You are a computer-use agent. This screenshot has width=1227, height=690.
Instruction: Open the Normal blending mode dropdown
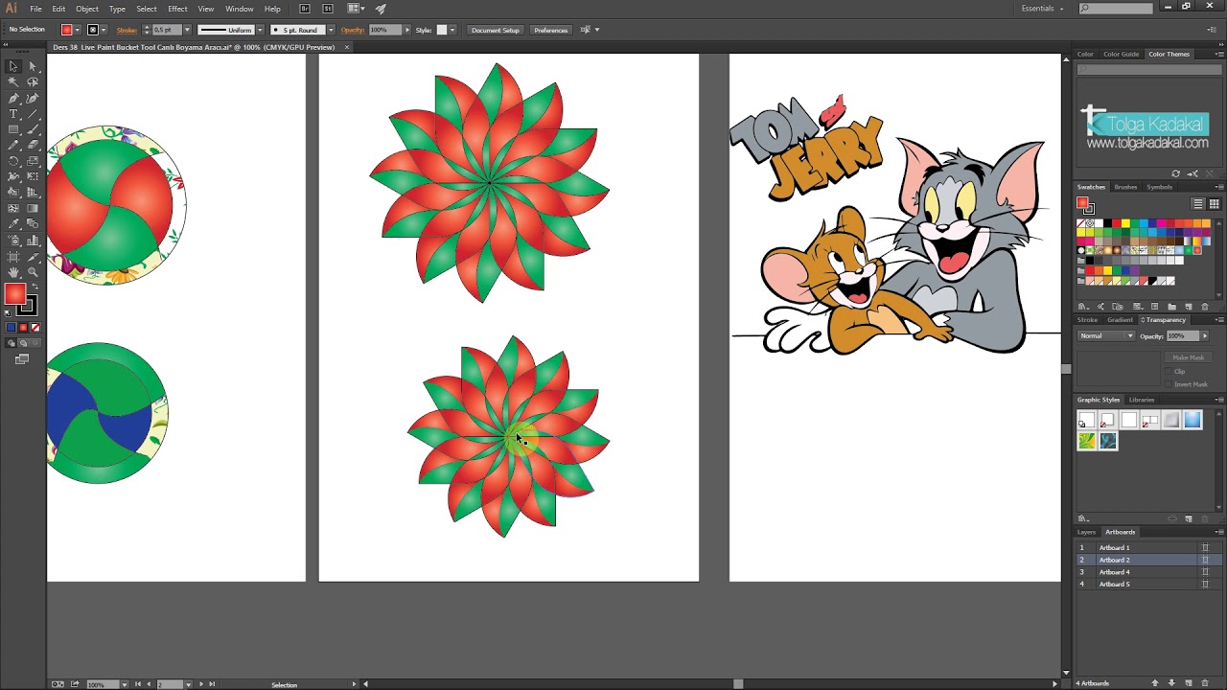tap(1106, 335)
